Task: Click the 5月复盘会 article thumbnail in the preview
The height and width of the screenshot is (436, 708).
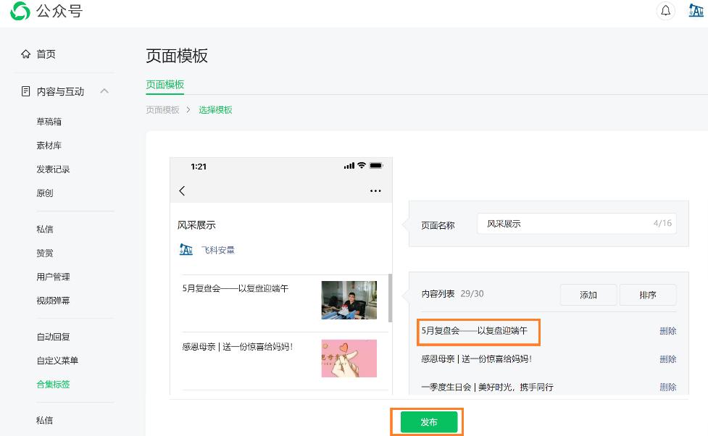Action: coord(349,300)
